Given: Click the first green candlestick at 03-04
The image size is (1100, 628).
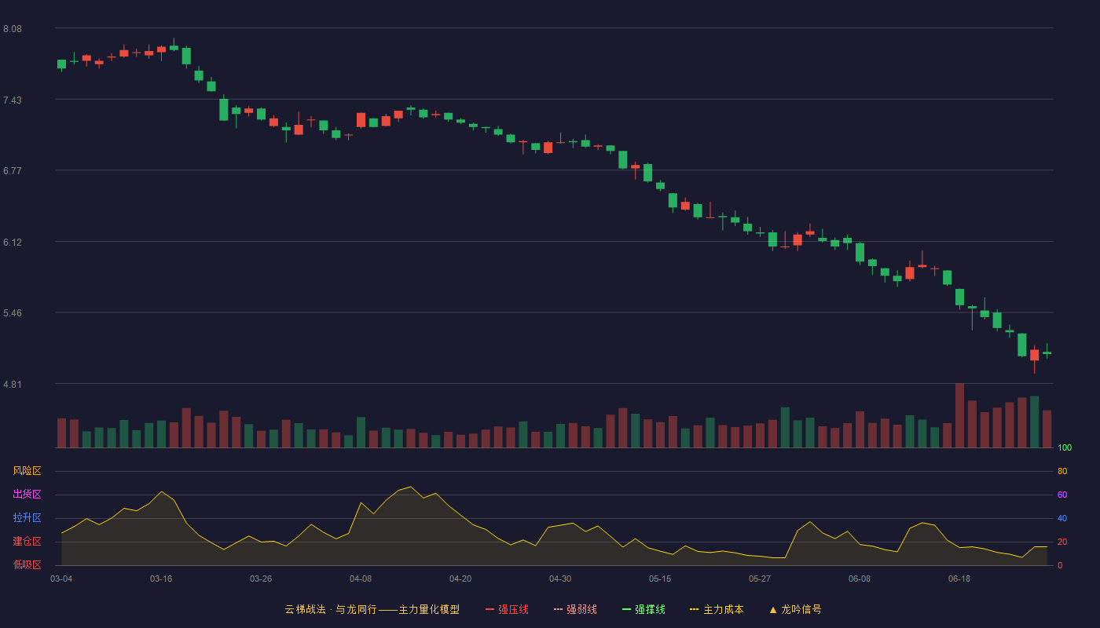Looking at the screenshot, I should 61,64.
